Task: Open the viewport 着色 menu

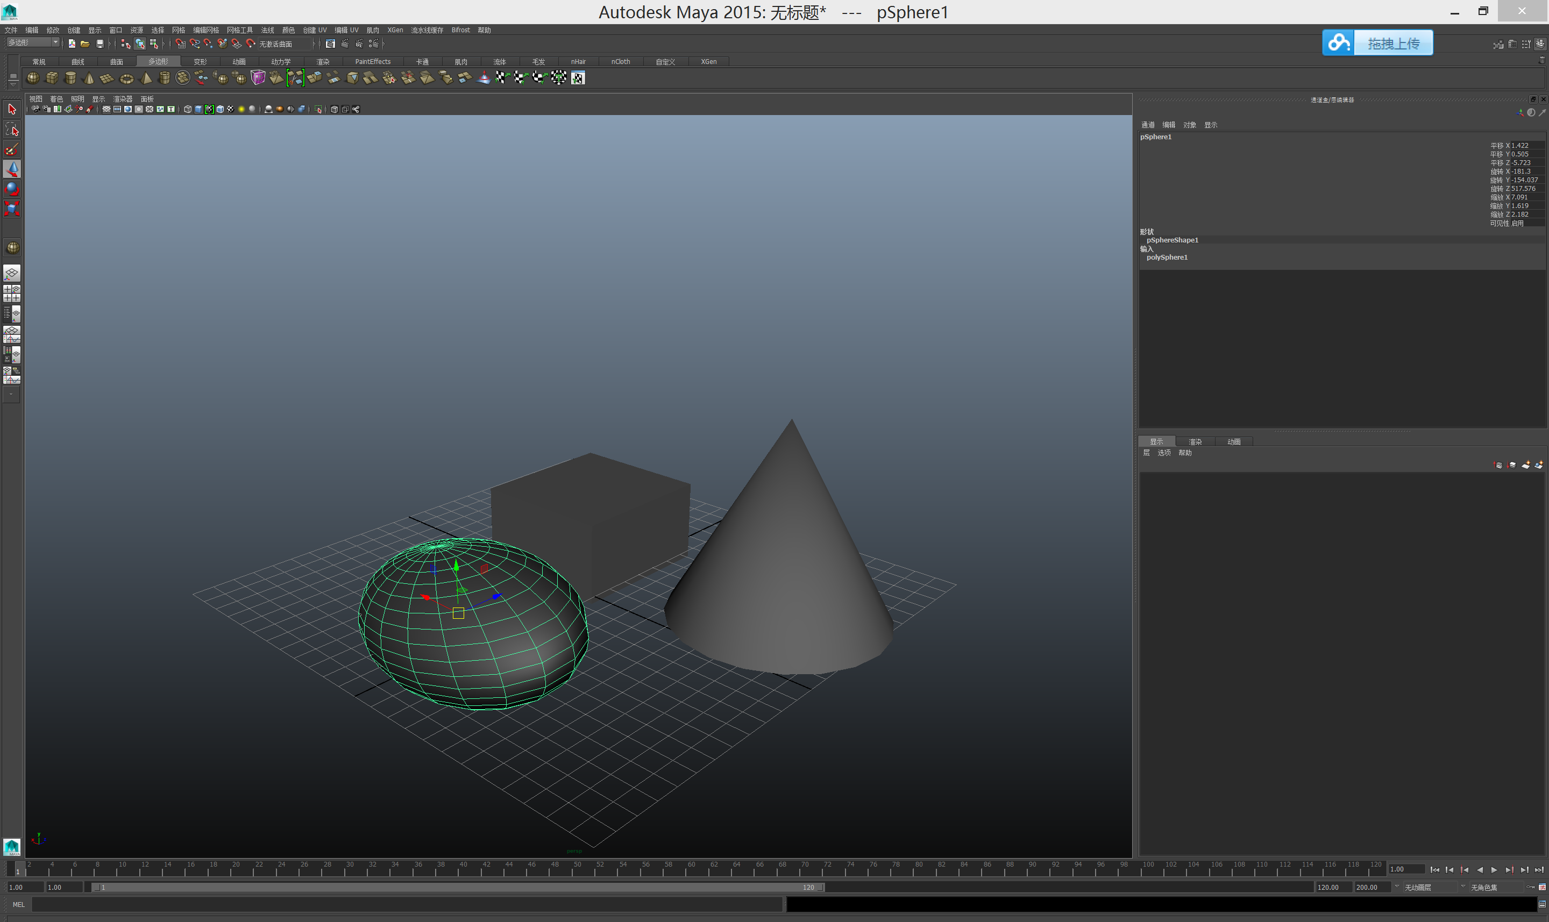Action: pos(56,99)
